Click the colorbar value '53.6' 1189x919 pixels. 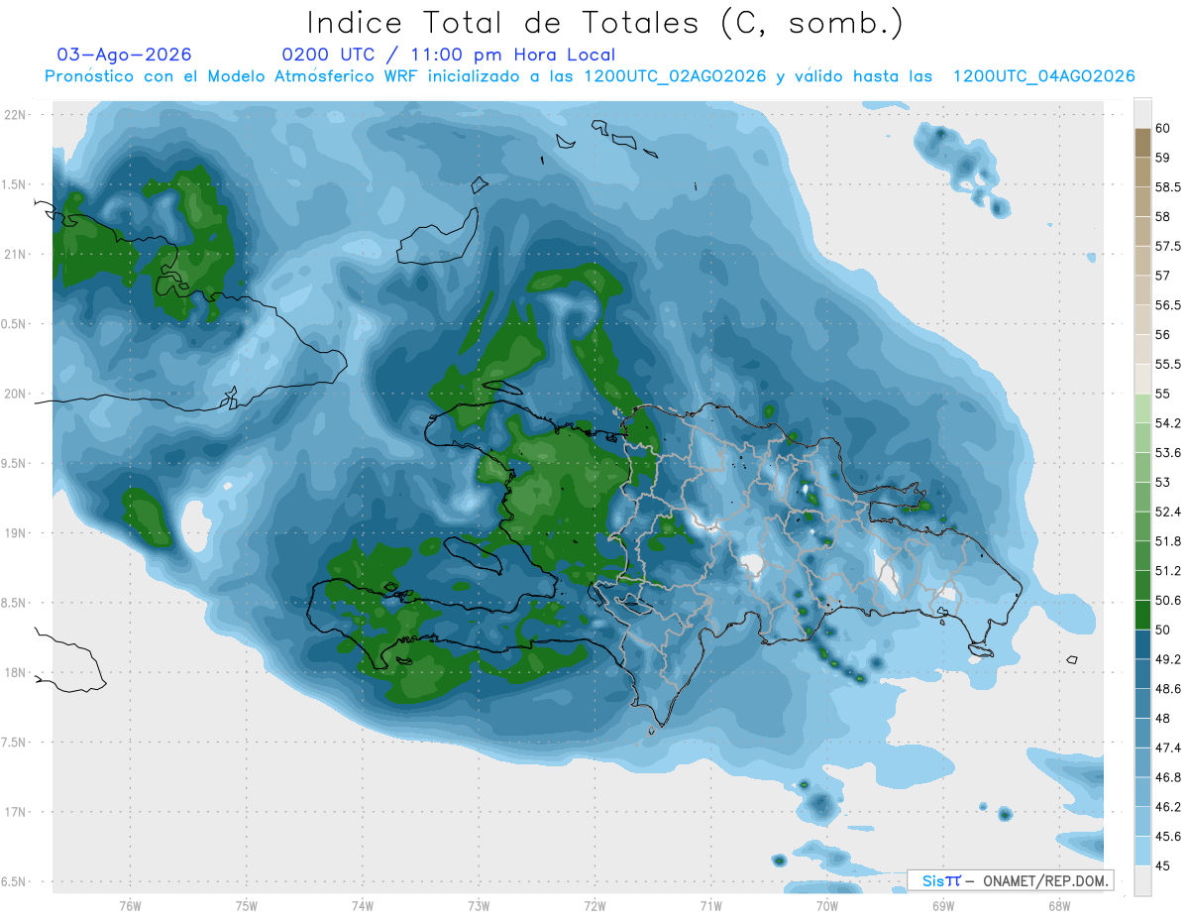pos(1168,453)
